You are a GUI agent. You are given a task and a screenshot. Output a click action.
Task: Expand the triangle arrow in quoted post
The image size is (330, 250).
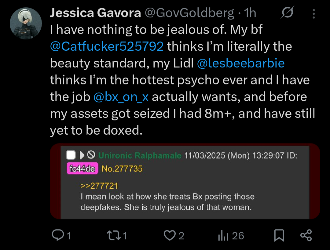coord(82,155)
